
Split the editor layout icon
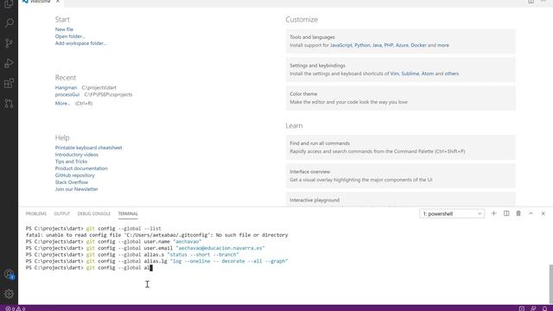[531, 2]
